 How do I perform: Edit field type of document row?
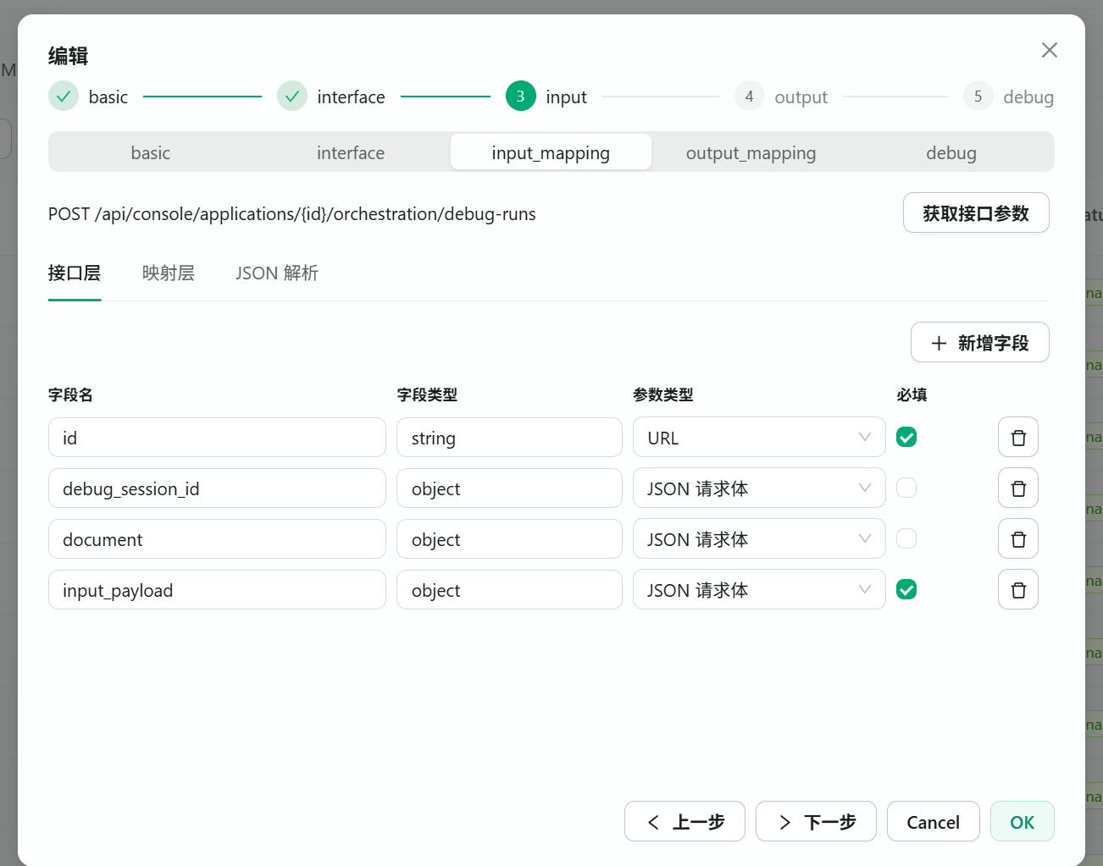pos(509,539)
